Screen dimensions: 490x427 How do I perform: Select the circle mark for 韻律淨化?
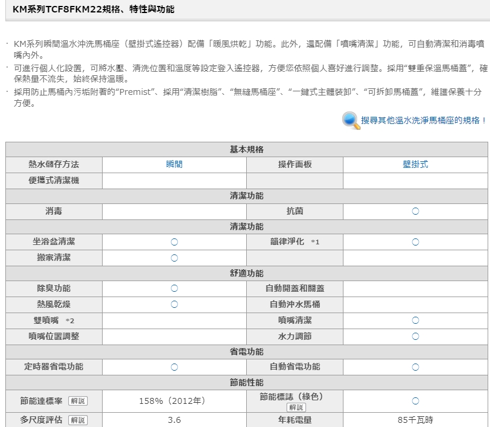point(415,242)
